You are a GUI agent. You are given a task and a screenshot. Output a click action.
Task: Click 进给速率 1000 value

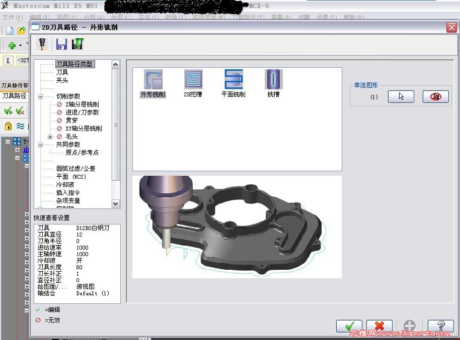point(82,248)
